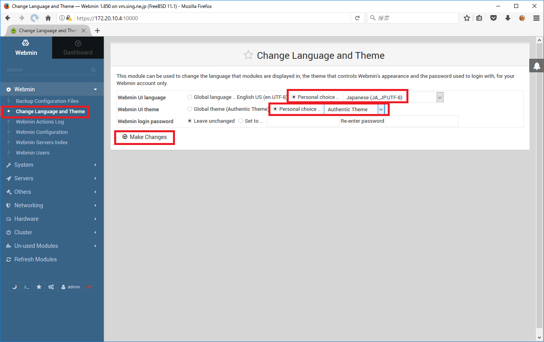Expand the Cluster sidebar category

coord(52,232)
